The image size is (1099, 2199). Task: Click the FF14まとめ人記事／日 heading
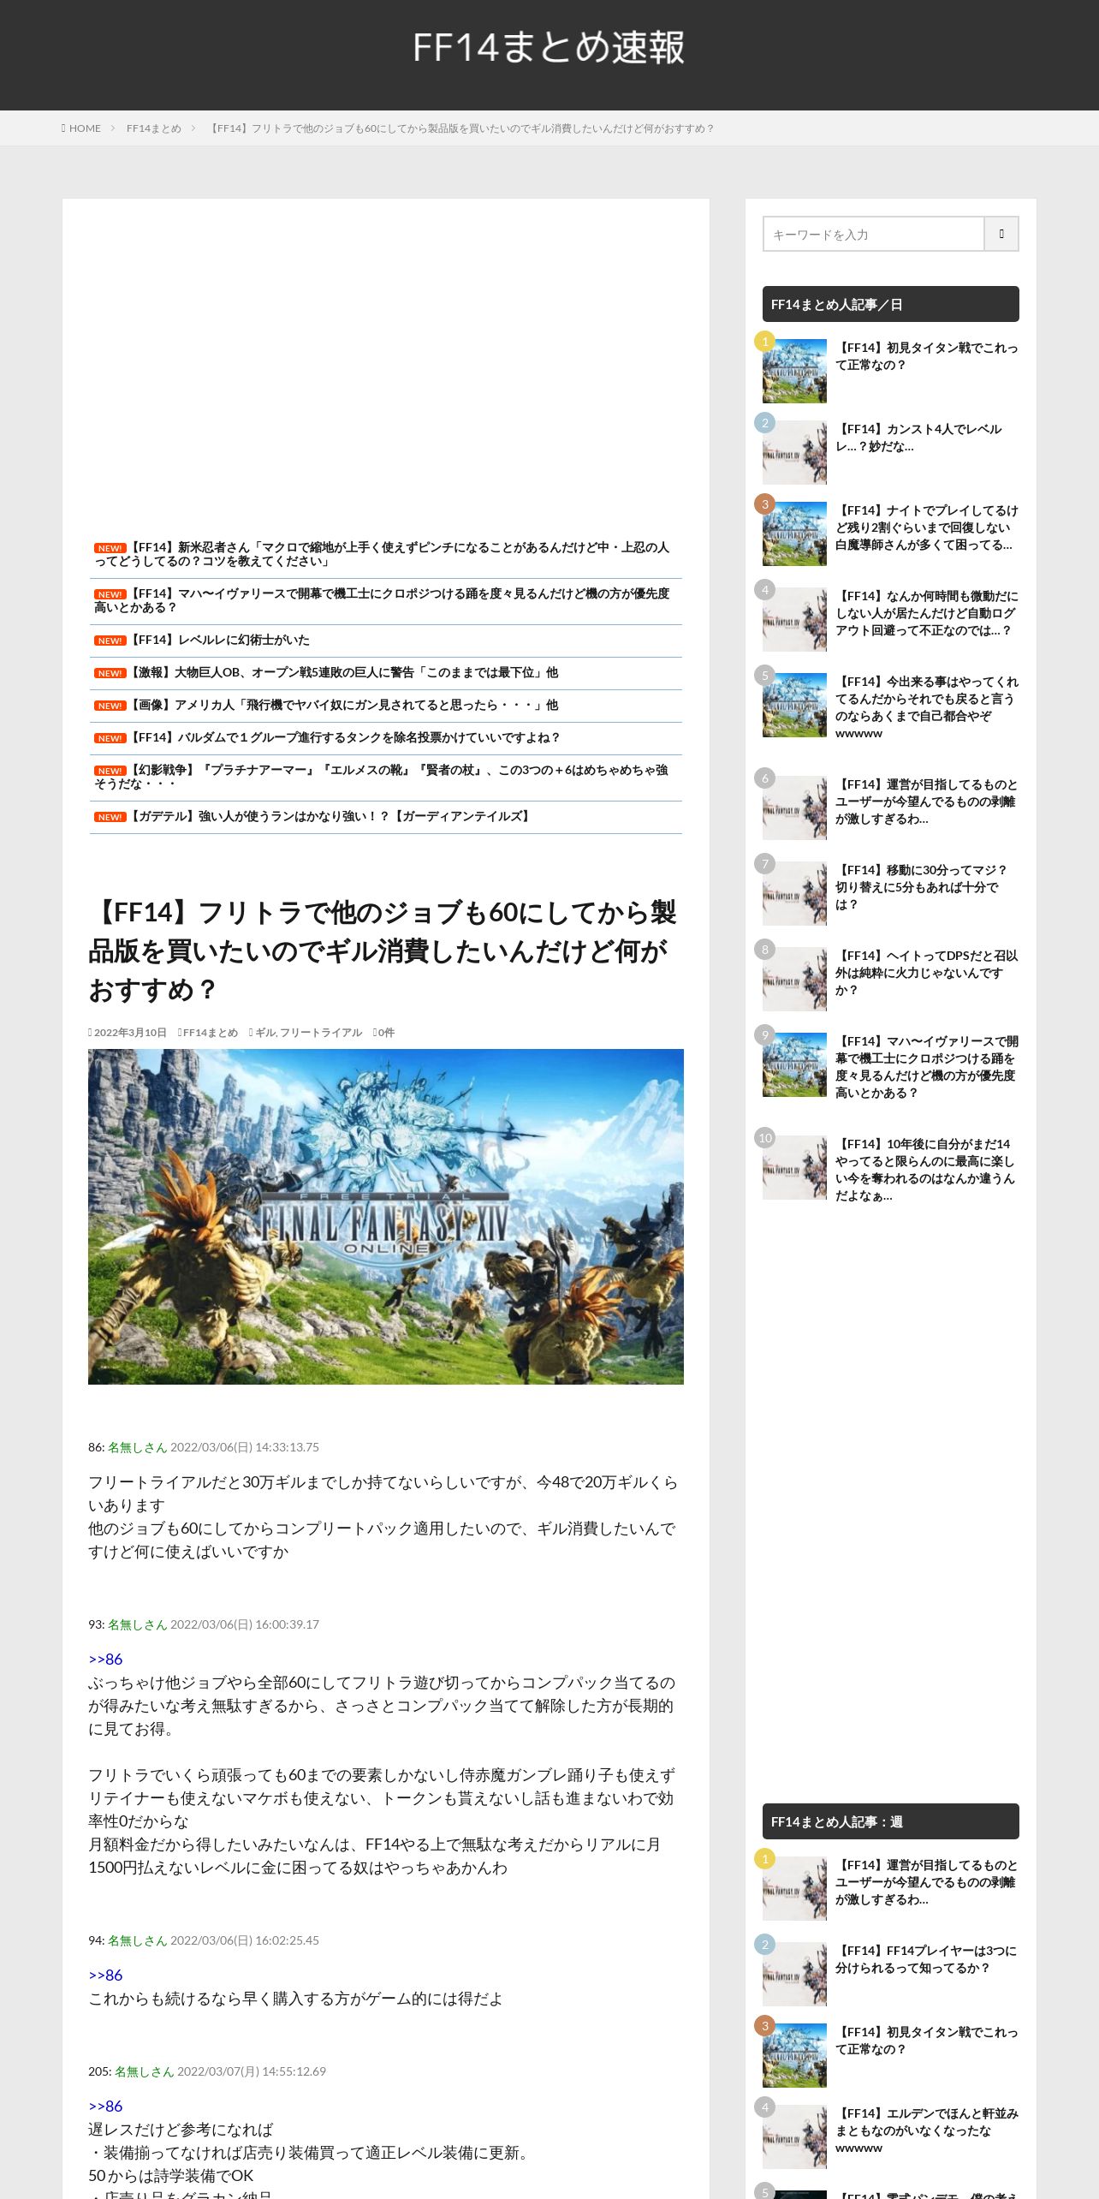pyautogui.click(x=891, y=304)
